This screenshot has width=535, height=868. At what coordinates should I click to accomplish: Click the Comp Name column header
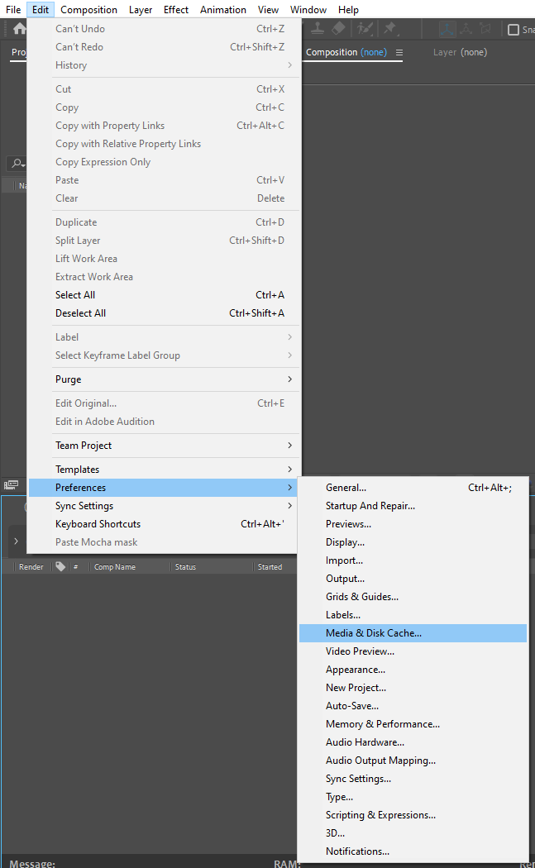point(115,567)
